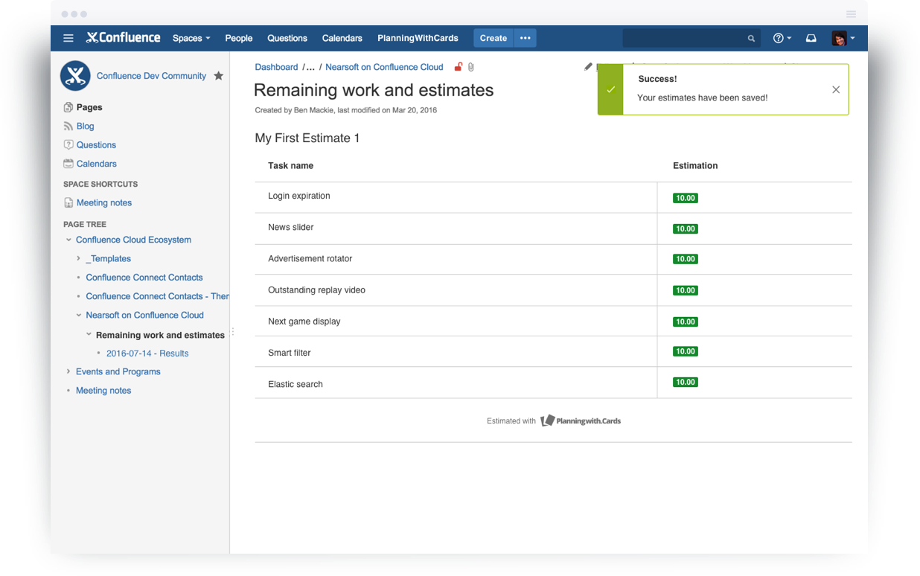This screenshot has height=576, width=920.
Task: Open the create ellipsis options button
Action: pyautogui.click(x=525, y=38)
